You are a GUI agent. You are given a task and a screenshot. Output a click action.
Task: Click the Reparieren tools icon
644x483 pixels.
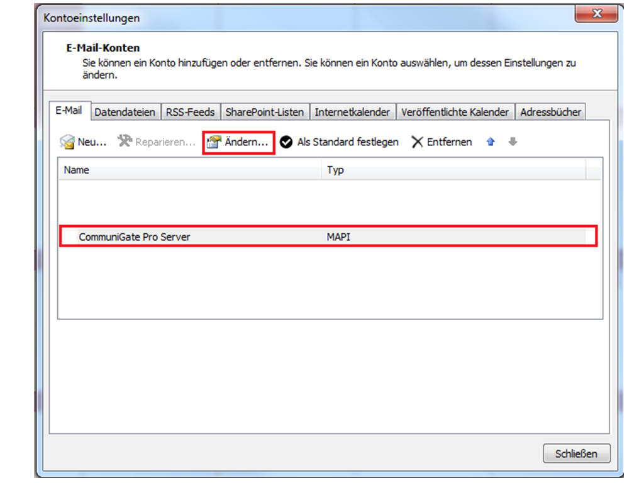125,142
